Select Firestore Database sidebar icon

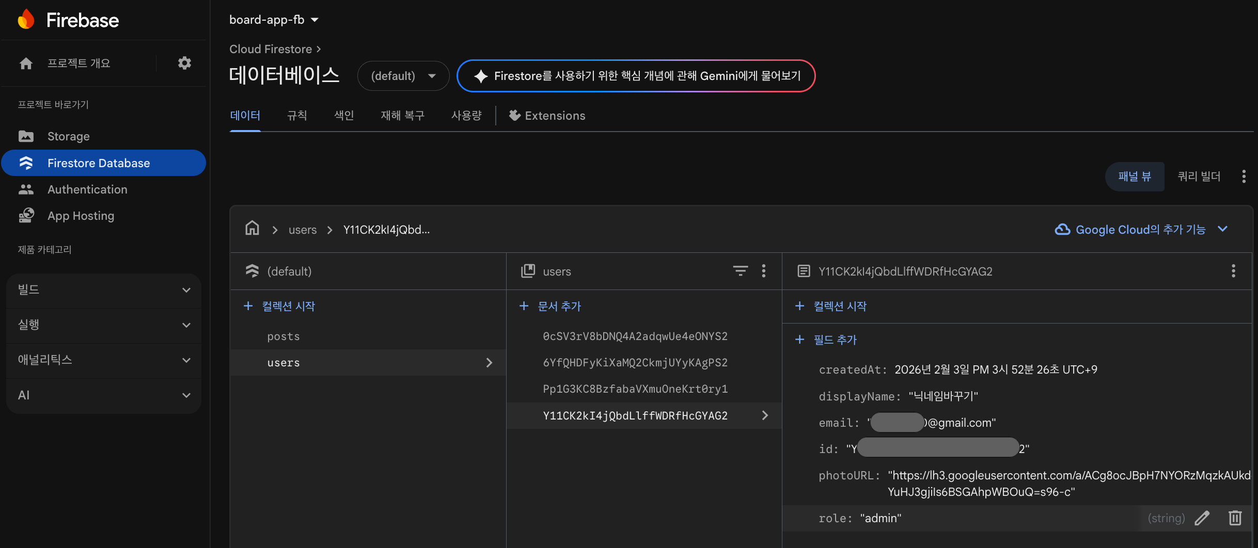click(x=26, y=163)
